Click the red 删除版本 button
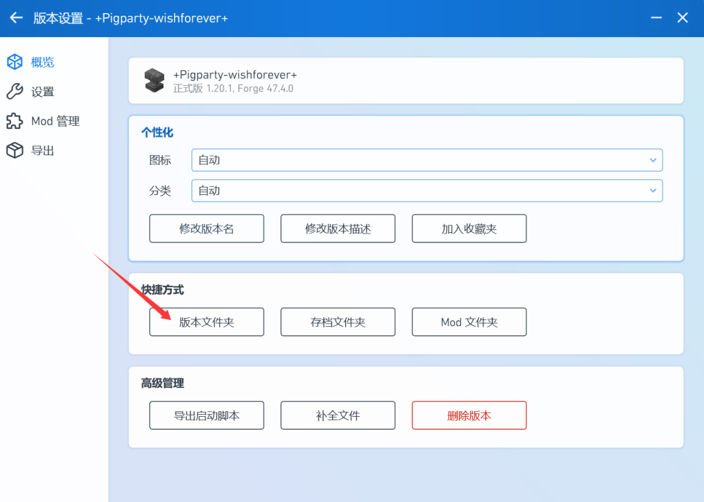This screenshot has height=502, width=704. click(469, 415)
